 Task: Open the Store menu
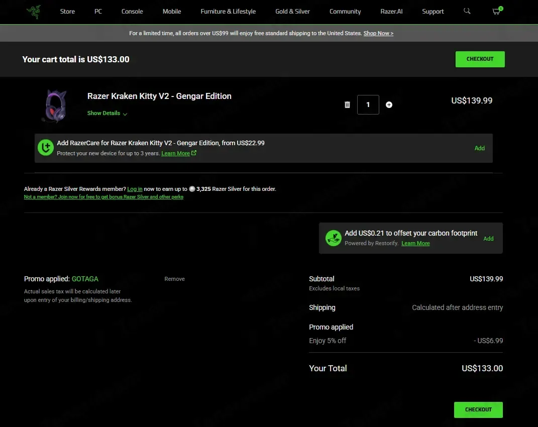pyautogui.click(x=67, y=12)
